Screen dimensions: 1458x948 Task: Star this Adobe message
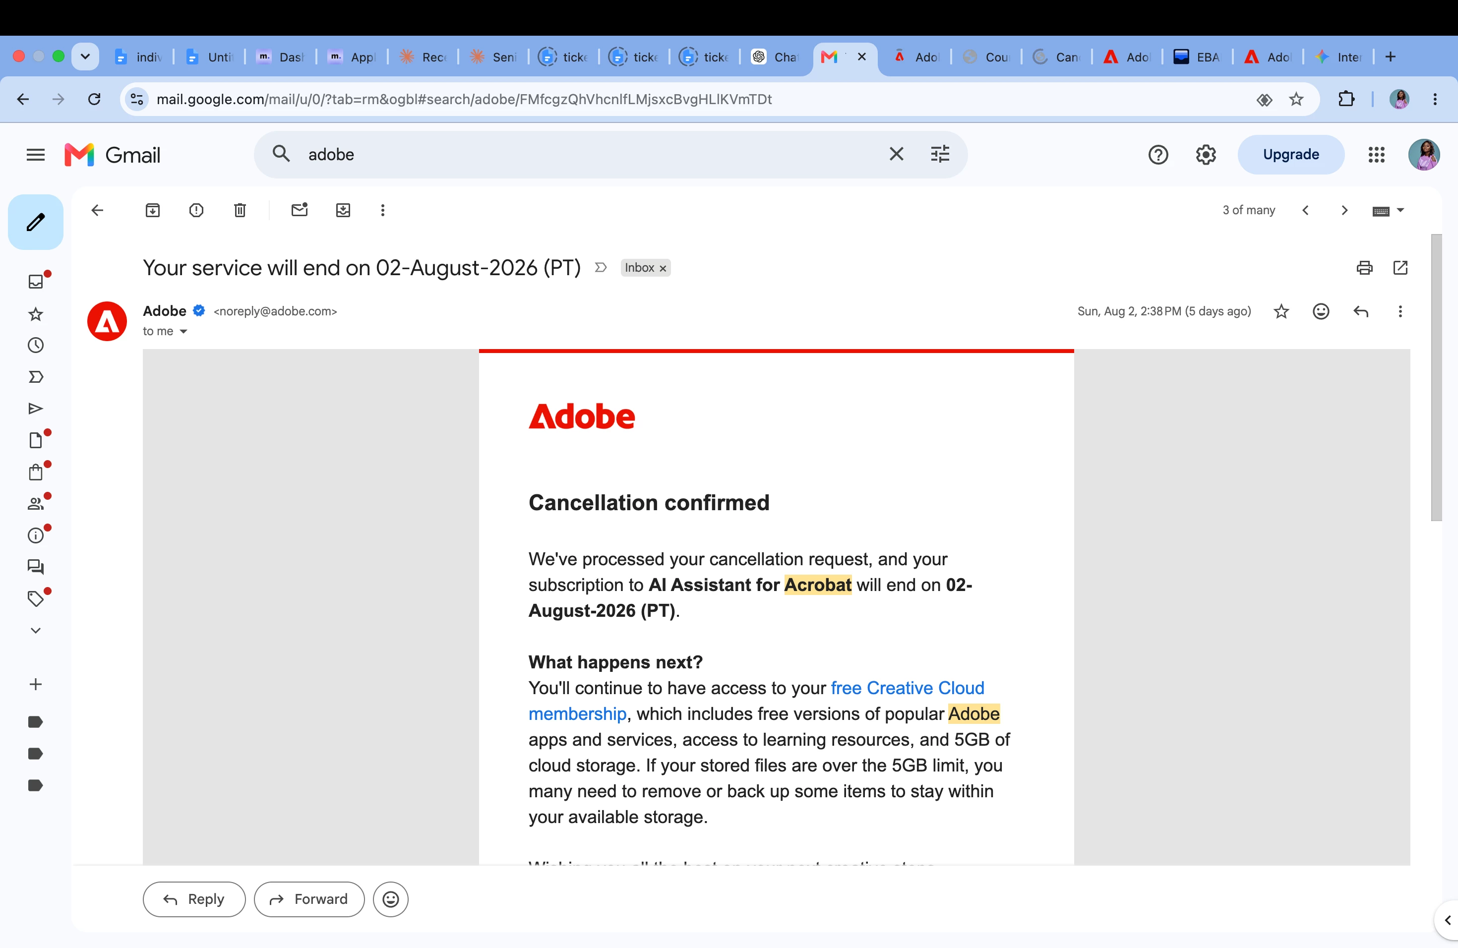[x=1281, y=312]
